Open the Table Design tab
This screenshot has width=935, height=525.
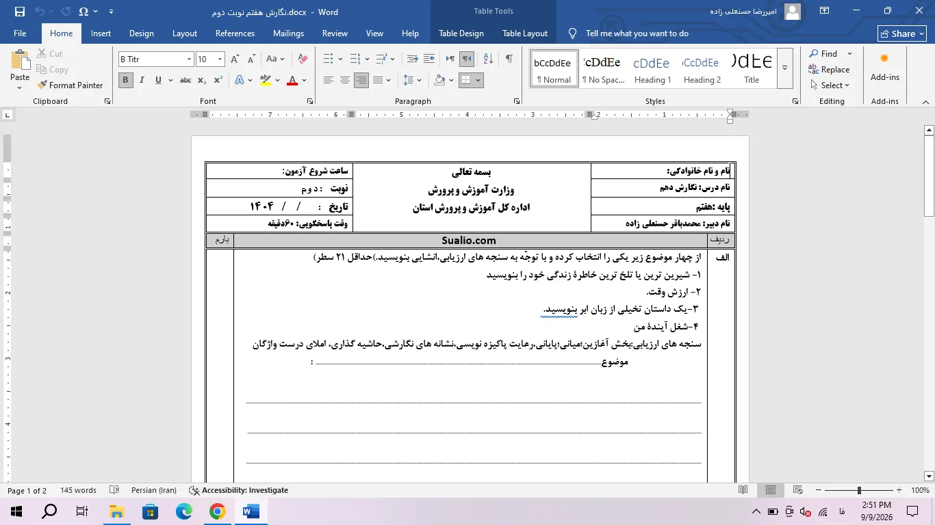click(461, 33)
